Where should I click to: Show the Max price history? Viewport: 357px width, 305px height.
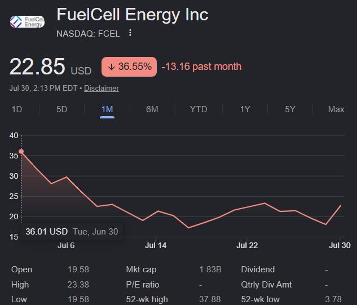[336, 109]
